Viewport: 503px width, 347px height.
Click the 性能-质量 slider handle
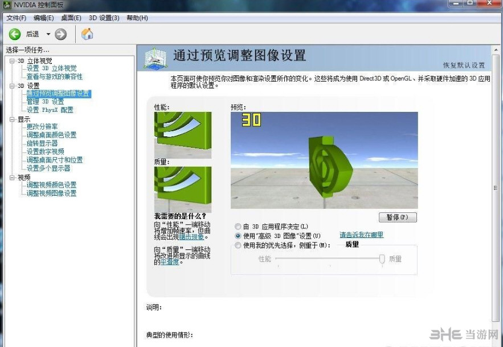pos(382,259)
